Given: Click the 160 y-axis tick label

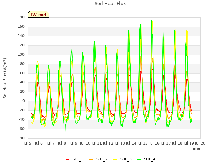Looking at the screenshot, I should click(21, 27).
